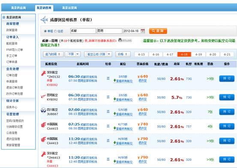Open 退改签 link for flight CA4415
237x168 pixels.
coord(143,129)
